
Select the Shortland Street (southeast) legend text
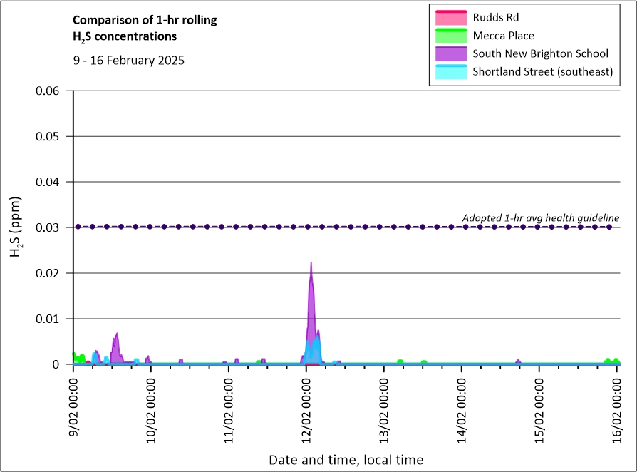click(542, 72)
